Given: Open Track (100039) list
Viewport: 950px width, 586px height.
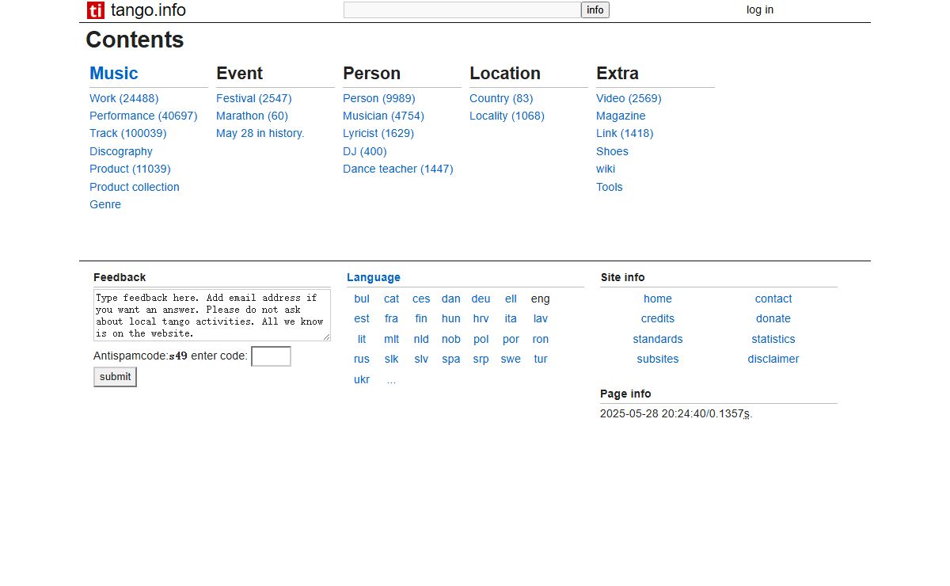Looking at the screenshot, I should point(128,133).
